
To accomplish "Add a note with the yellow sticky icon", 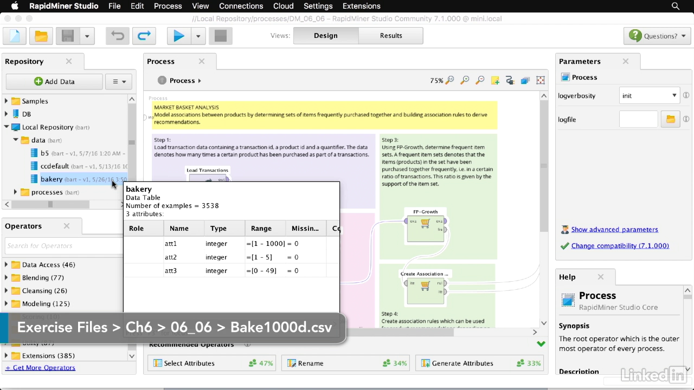I will coord(495,81).
